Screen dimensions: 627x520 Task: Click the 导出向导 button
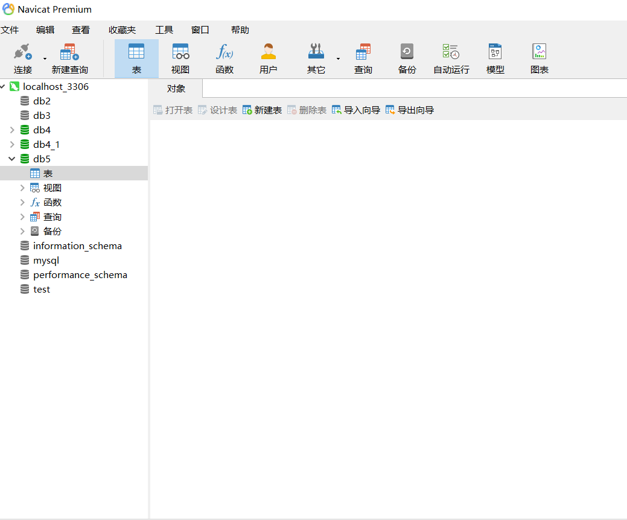click(x=410, y=110)
